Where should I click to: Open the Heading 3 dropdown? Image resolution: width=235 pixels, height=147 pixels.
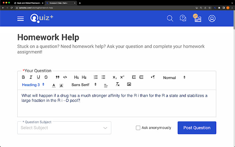(33, 85)
